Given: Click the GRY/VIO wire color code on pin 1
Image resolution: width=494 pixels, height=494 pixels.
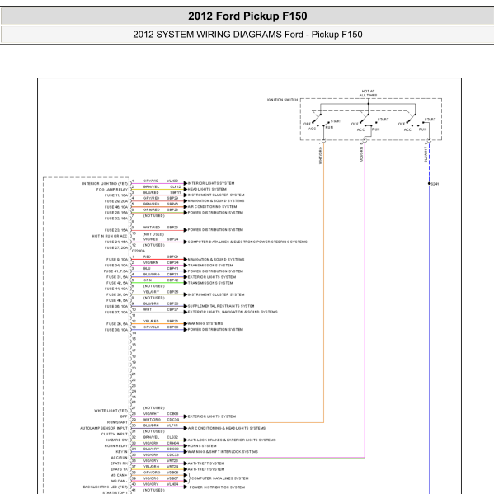Looking at the screenshot, I should (151, 181).
